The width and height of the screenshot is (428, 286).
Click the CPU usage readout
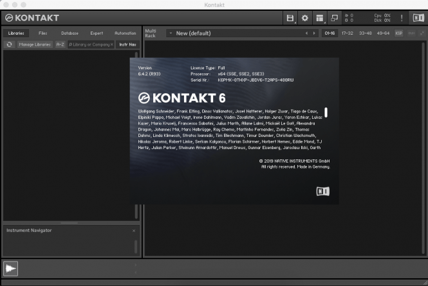[x=382, y=15]
